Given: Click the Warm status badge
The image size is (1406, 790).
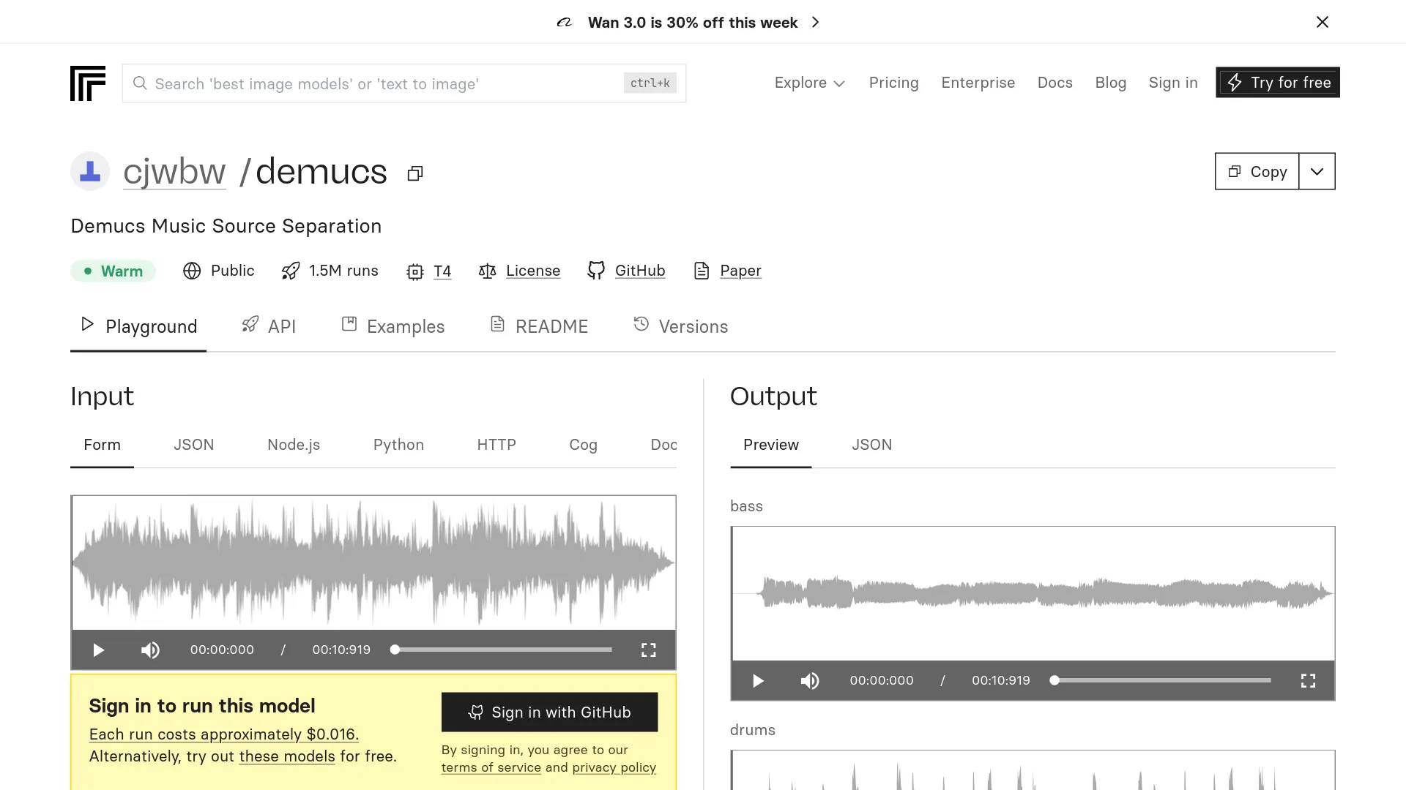Looking at the screenshot, I should coord(113,271).
